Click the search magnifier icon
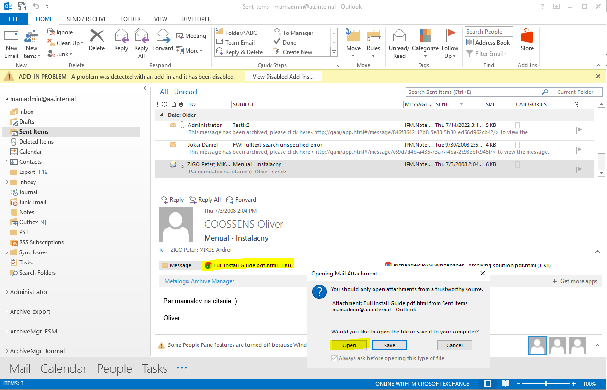 click(545, 92)
